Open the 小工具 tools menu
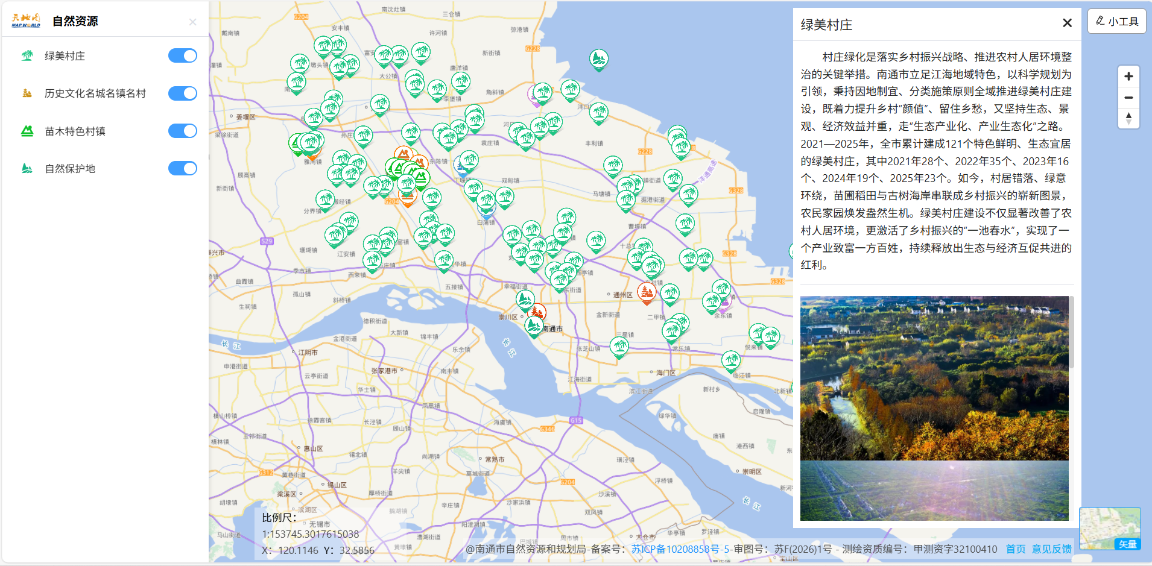Screen dimensions: 1152x566 point(1117,21)
